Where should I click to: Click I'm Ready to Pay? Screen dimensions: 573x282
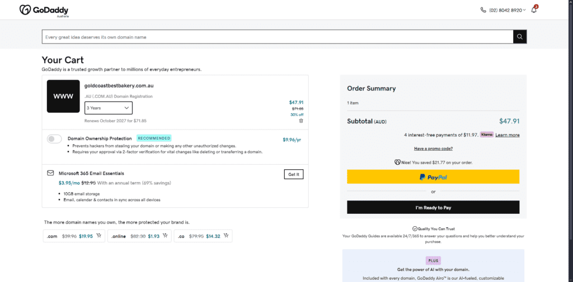click(433, 207)
